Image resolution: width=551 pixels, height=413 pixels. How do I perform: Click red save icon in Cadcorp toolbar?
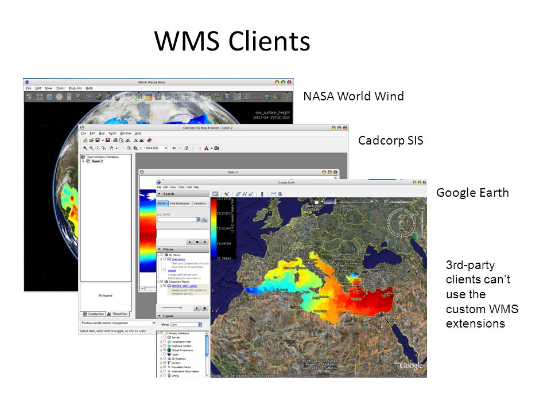[107, 140]
